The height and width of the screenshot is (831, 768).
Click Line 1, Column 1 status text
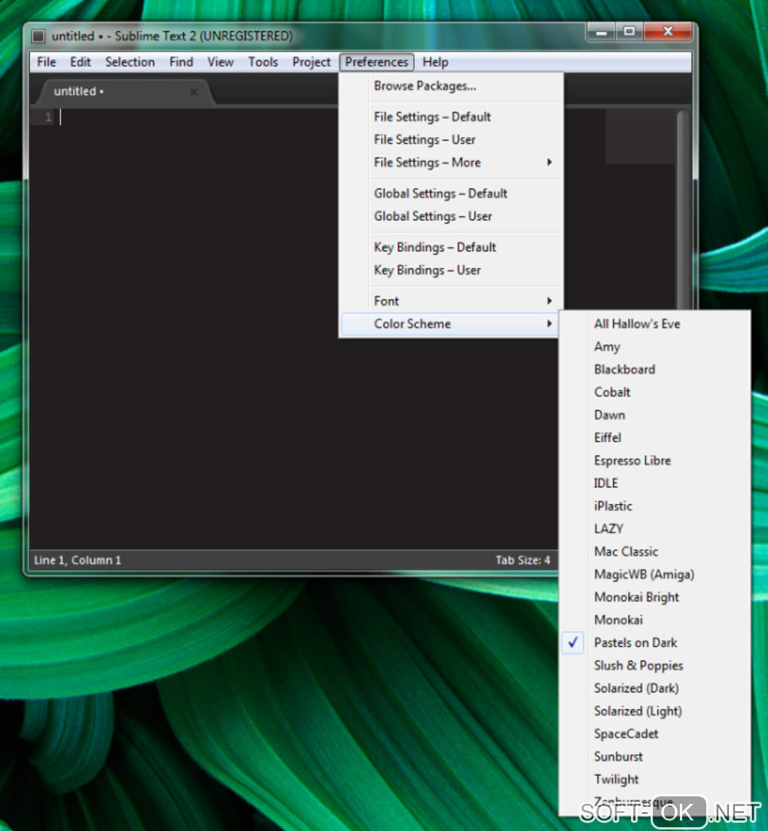tap(78, 560)
